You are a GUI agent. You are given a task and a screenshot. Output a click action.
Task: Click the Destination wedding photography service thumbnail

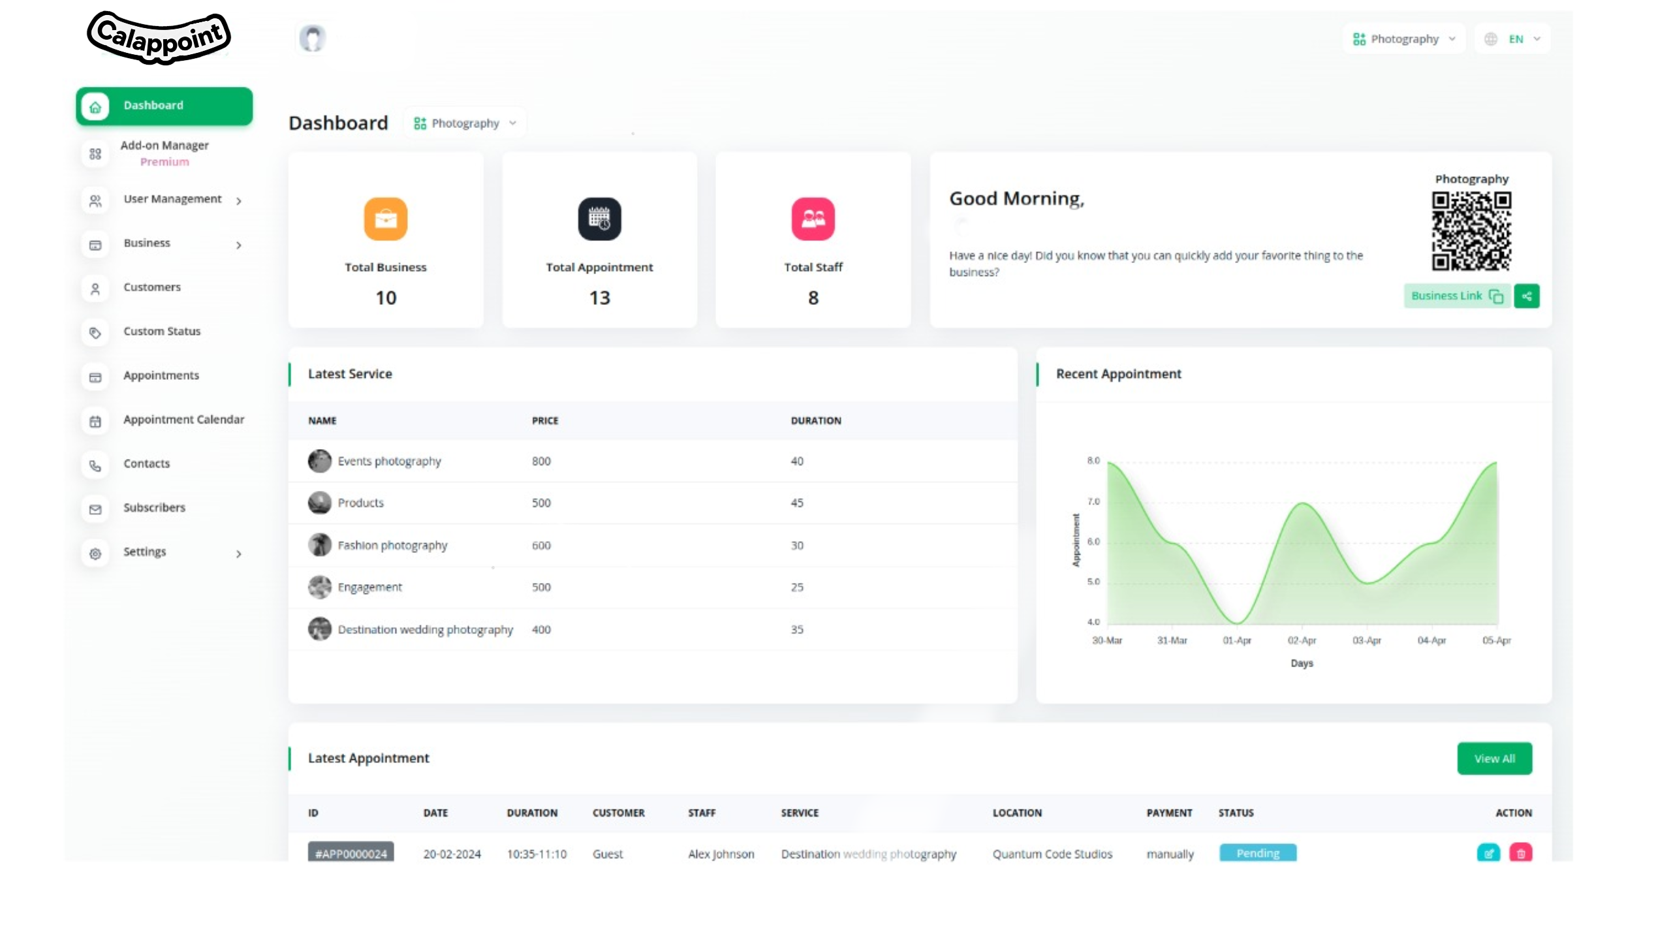tap(320, 629)
